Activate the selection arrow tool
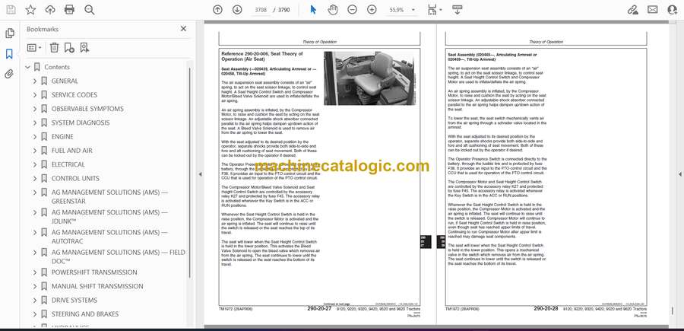 pos(313,10)
